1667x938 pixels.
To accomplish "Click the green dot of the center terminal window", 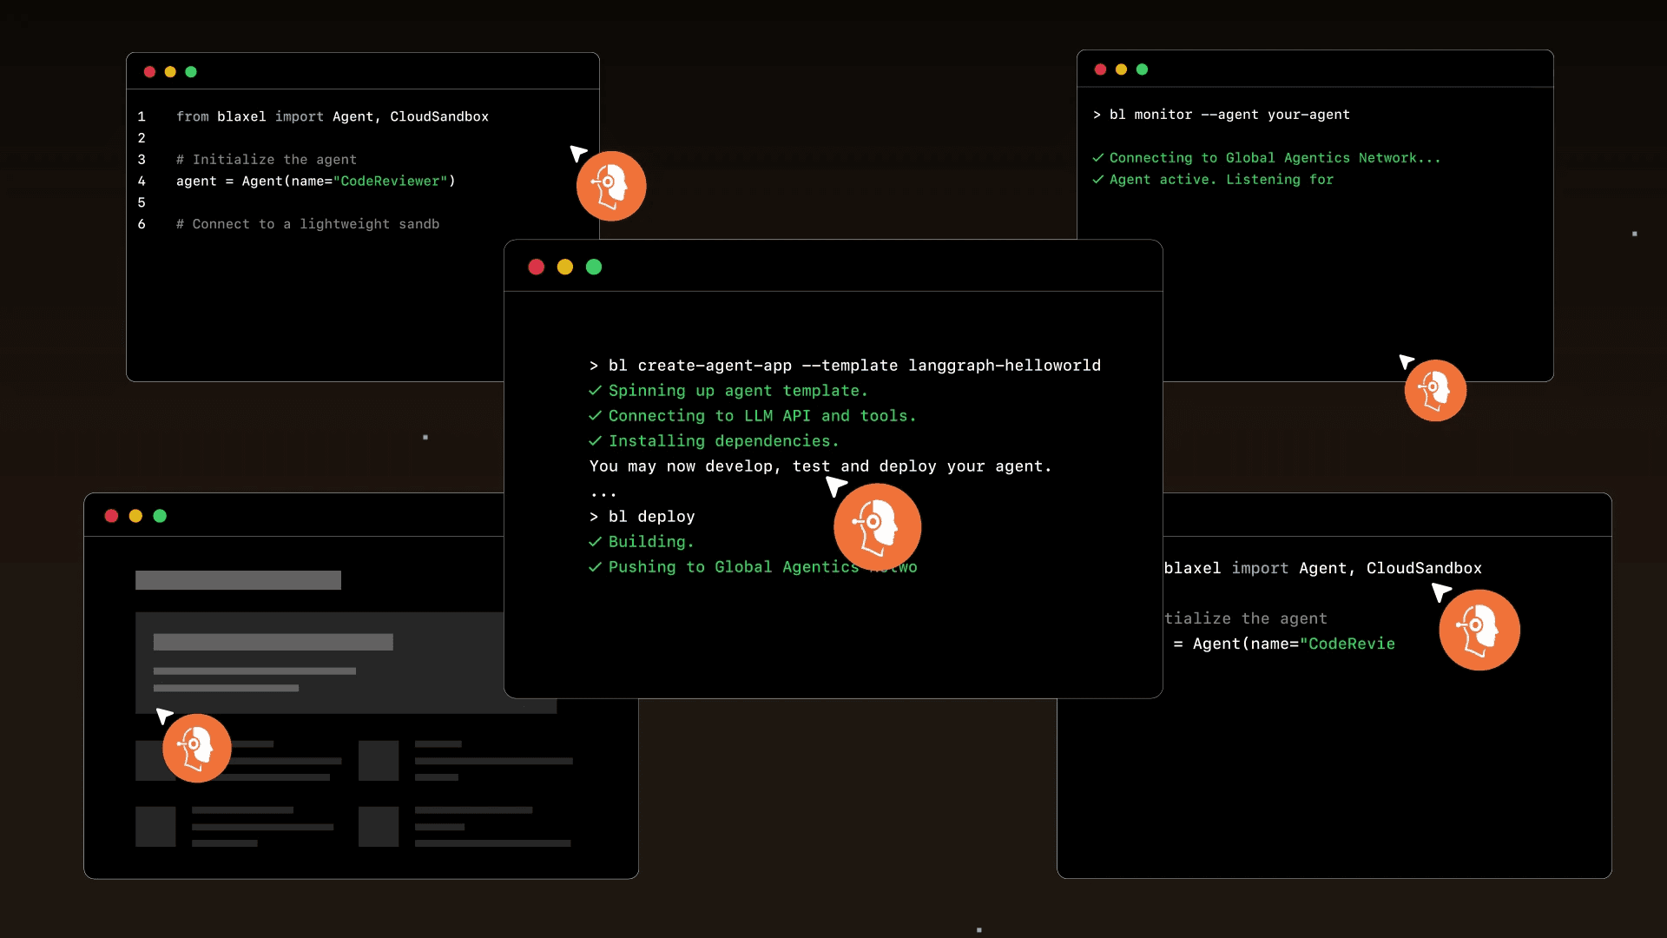I will point(594,267).
